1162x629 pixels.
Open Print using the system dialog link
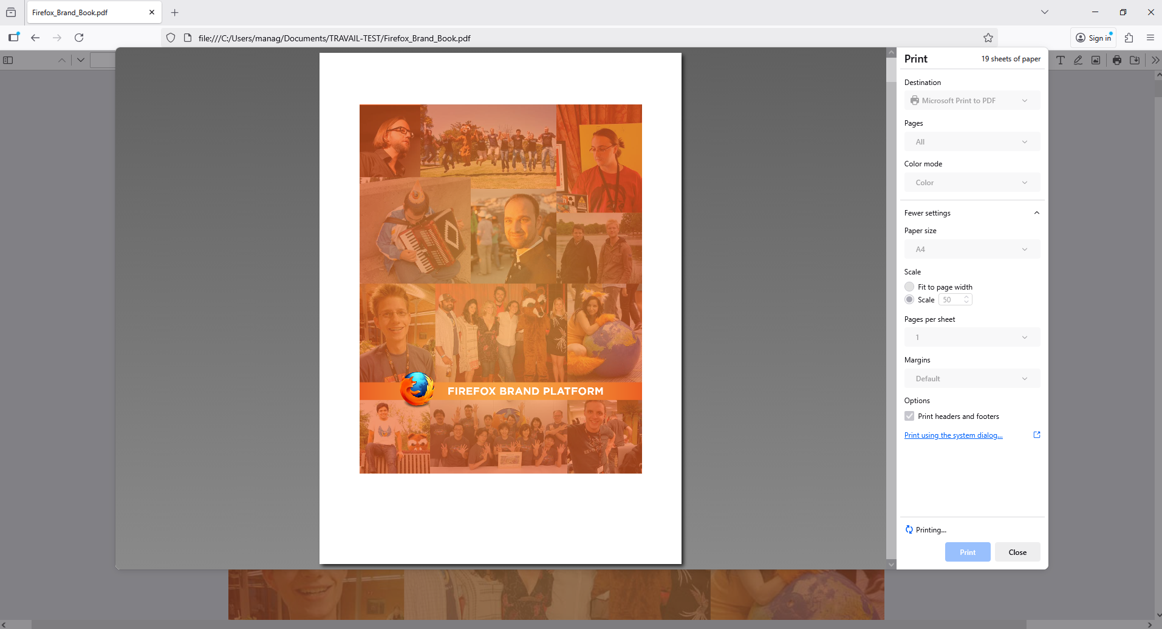point(953,435)
